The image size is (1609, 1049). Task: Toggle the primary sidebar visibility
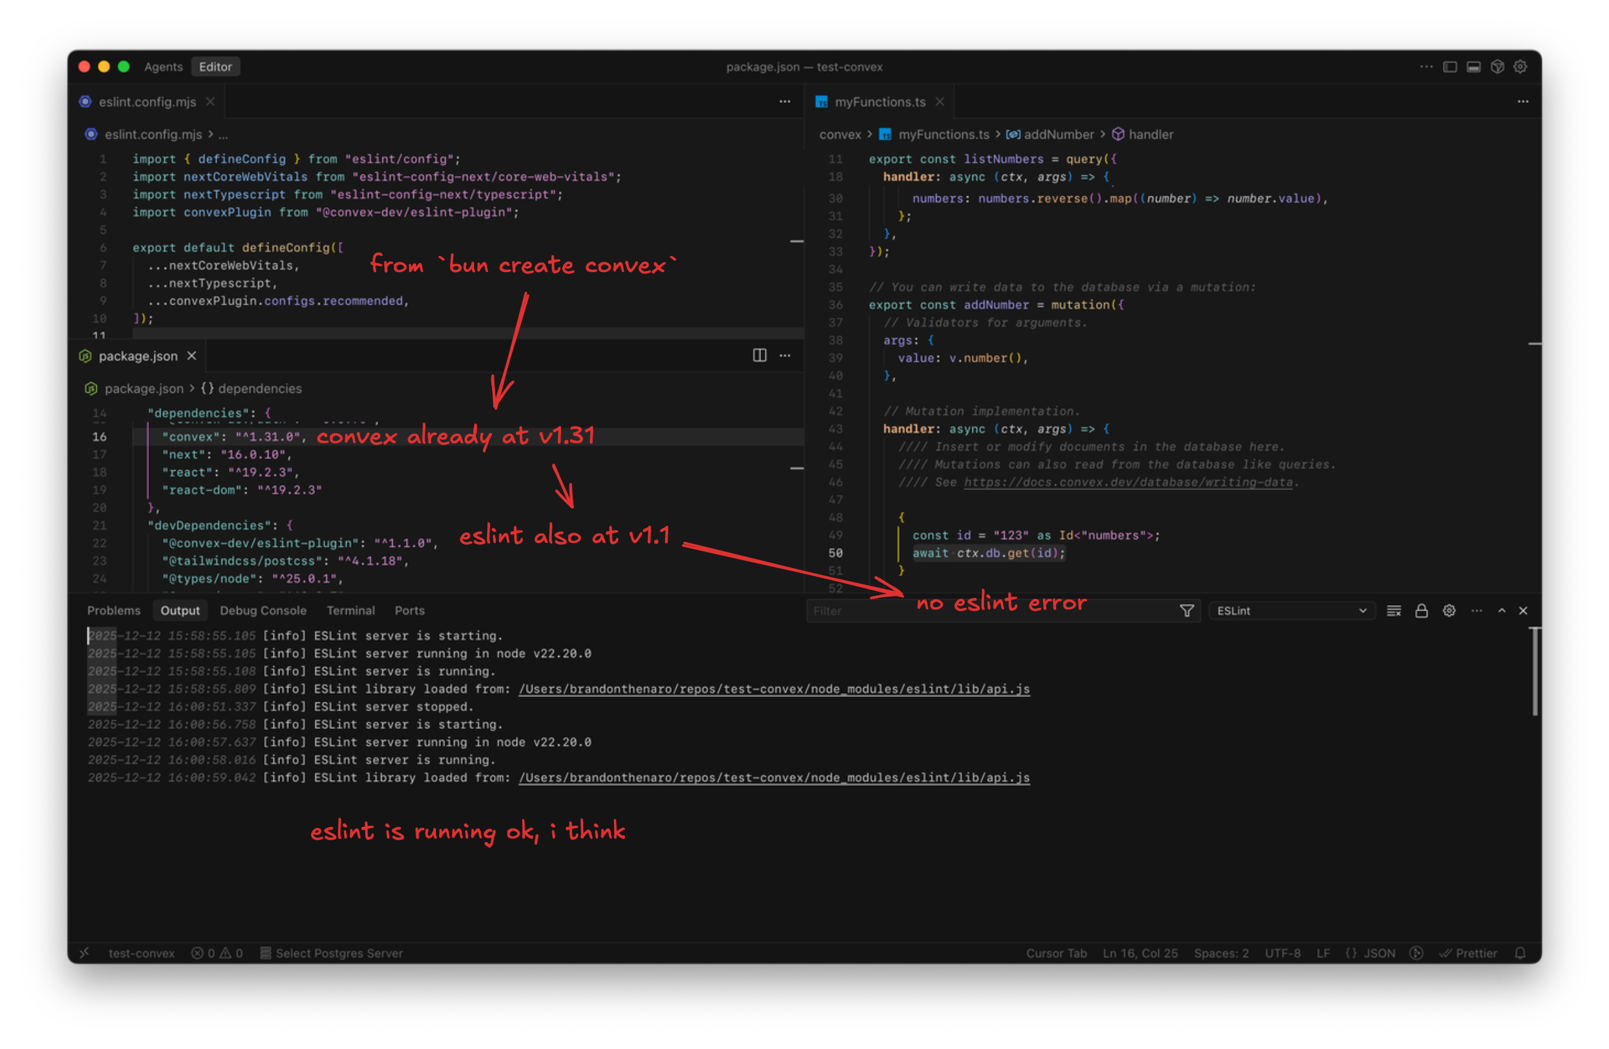click(1450, 67)
